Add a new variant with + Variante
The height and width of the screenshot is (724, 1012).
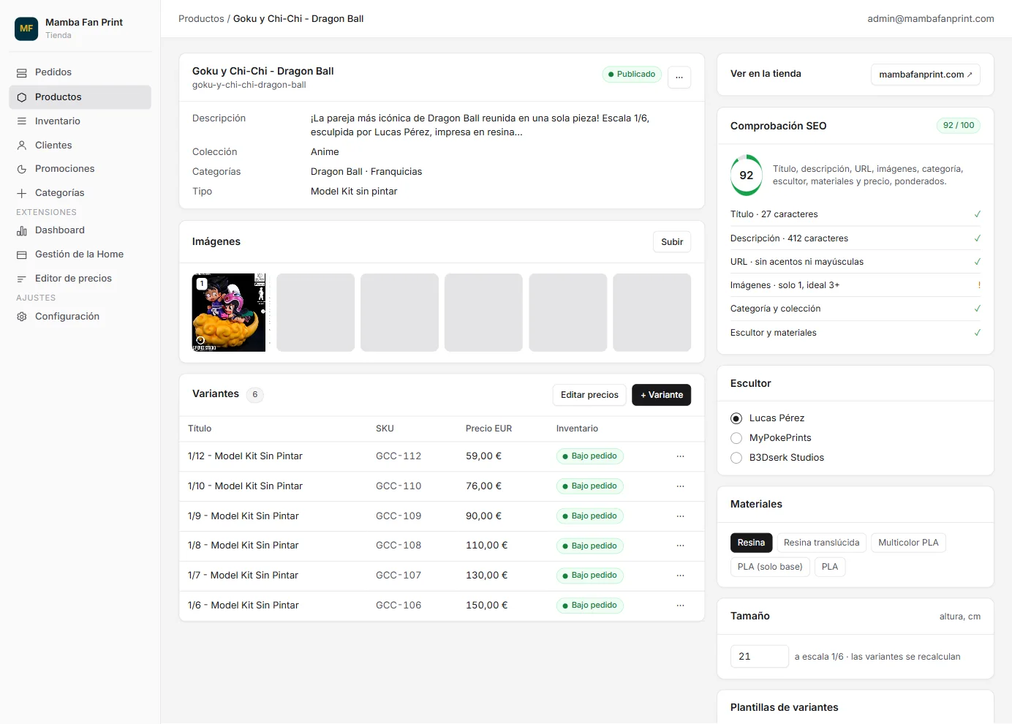tap(662, 395)
